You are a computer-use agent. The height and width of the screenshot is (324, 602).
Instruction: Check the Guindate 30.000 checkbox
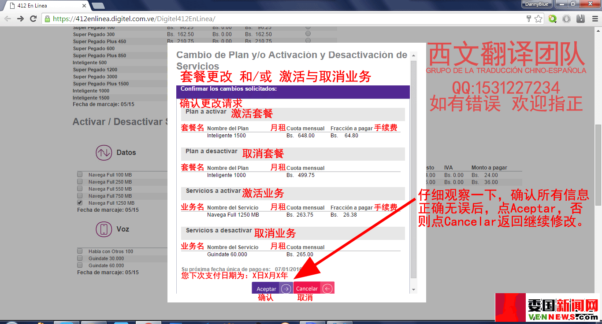pyautogui.click(x=80, y=258)
